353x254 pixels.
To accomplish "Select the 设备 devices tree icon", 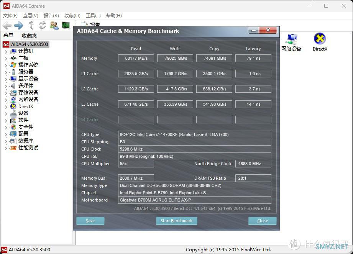I will (13, 113).
